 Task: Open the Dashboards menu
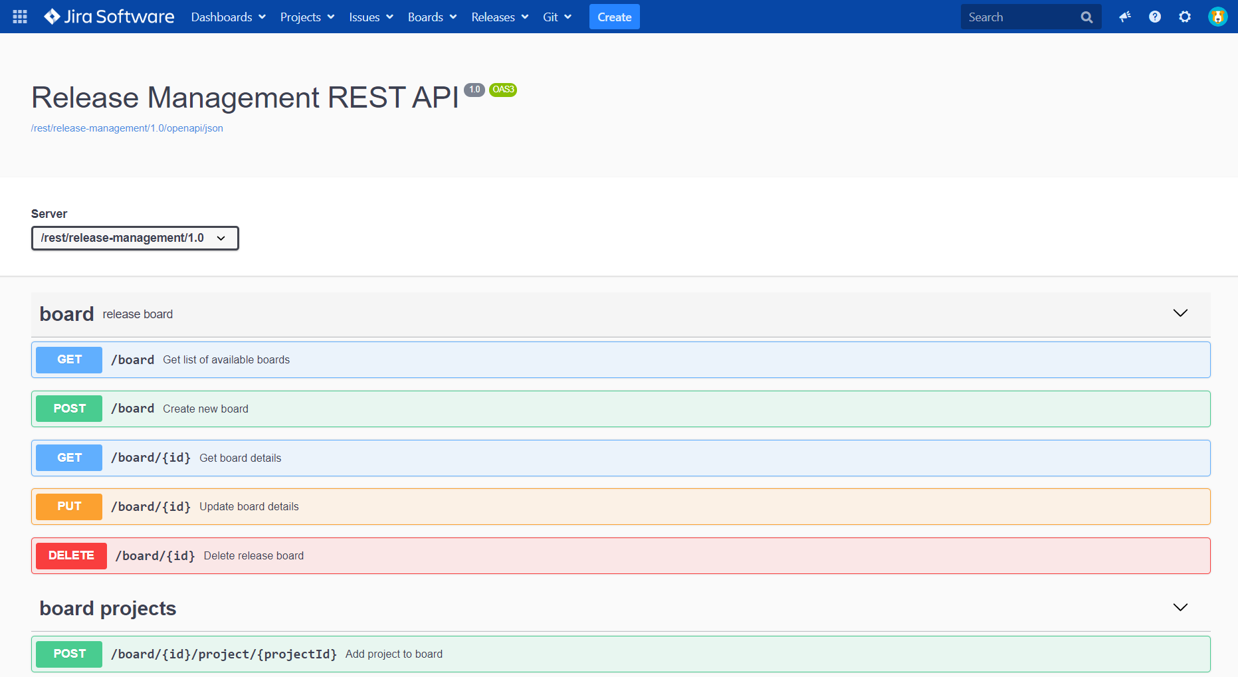(x=229, y=17)
